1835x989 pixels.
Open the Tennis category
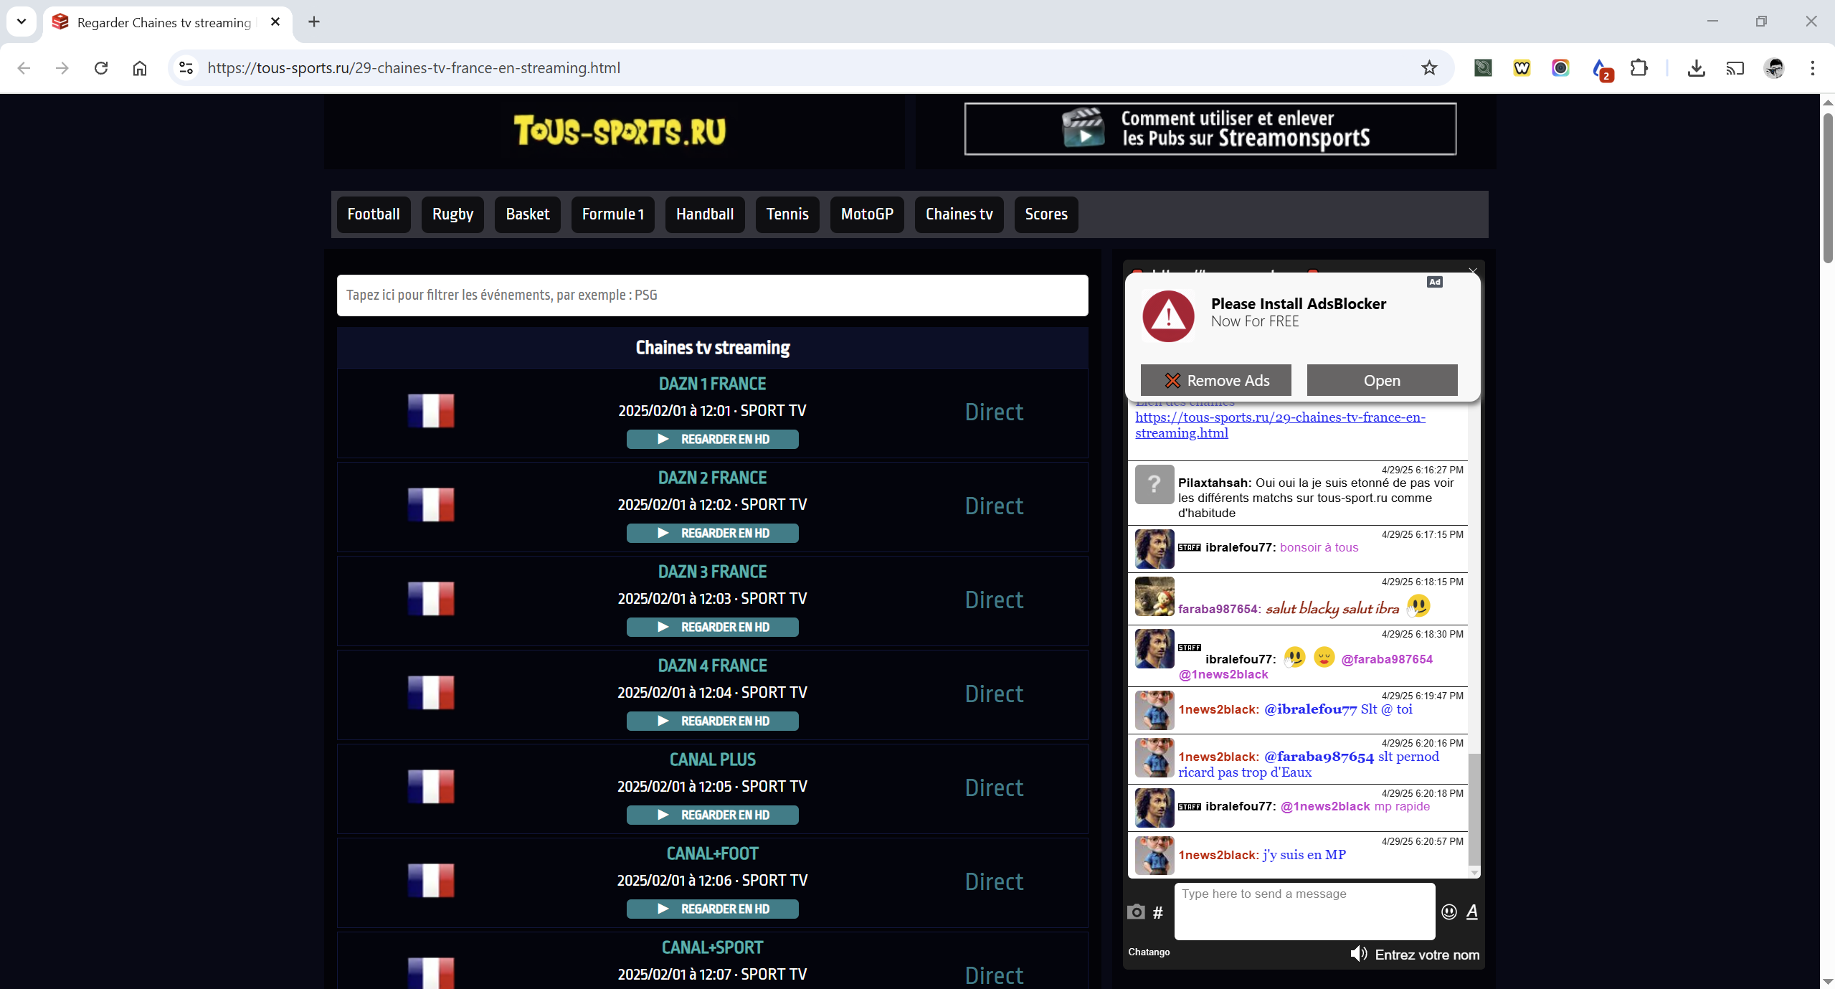click(x=787, y=214)
